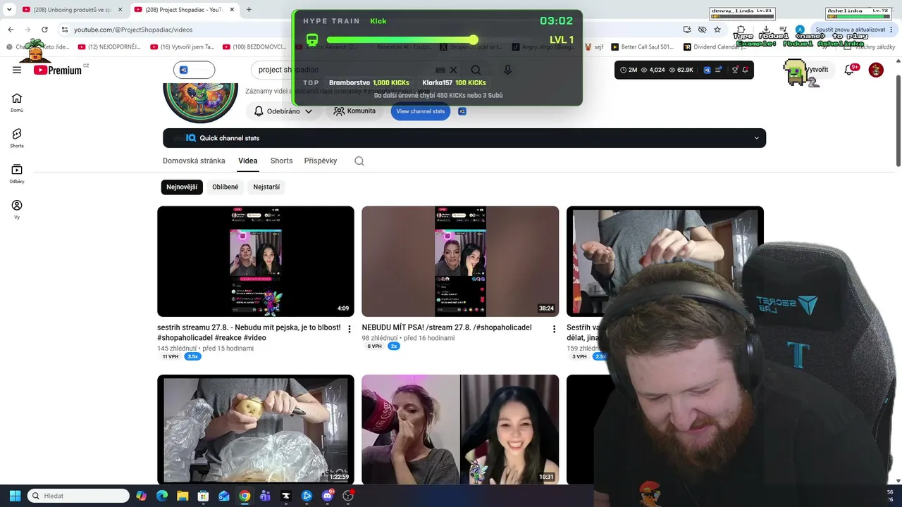Click the Komunita button
Viewport: 902px width, 507px height.
(x=354, y=111)
